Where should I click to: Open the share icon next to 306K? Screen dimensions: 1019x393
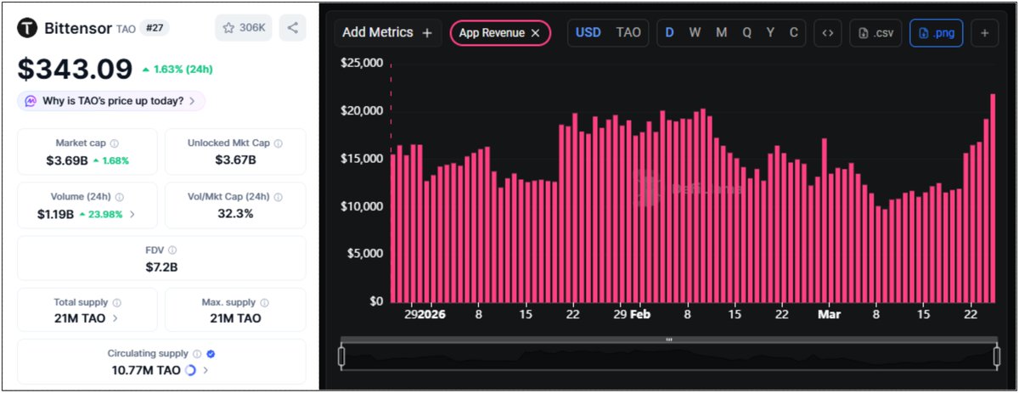coord(292,28)
